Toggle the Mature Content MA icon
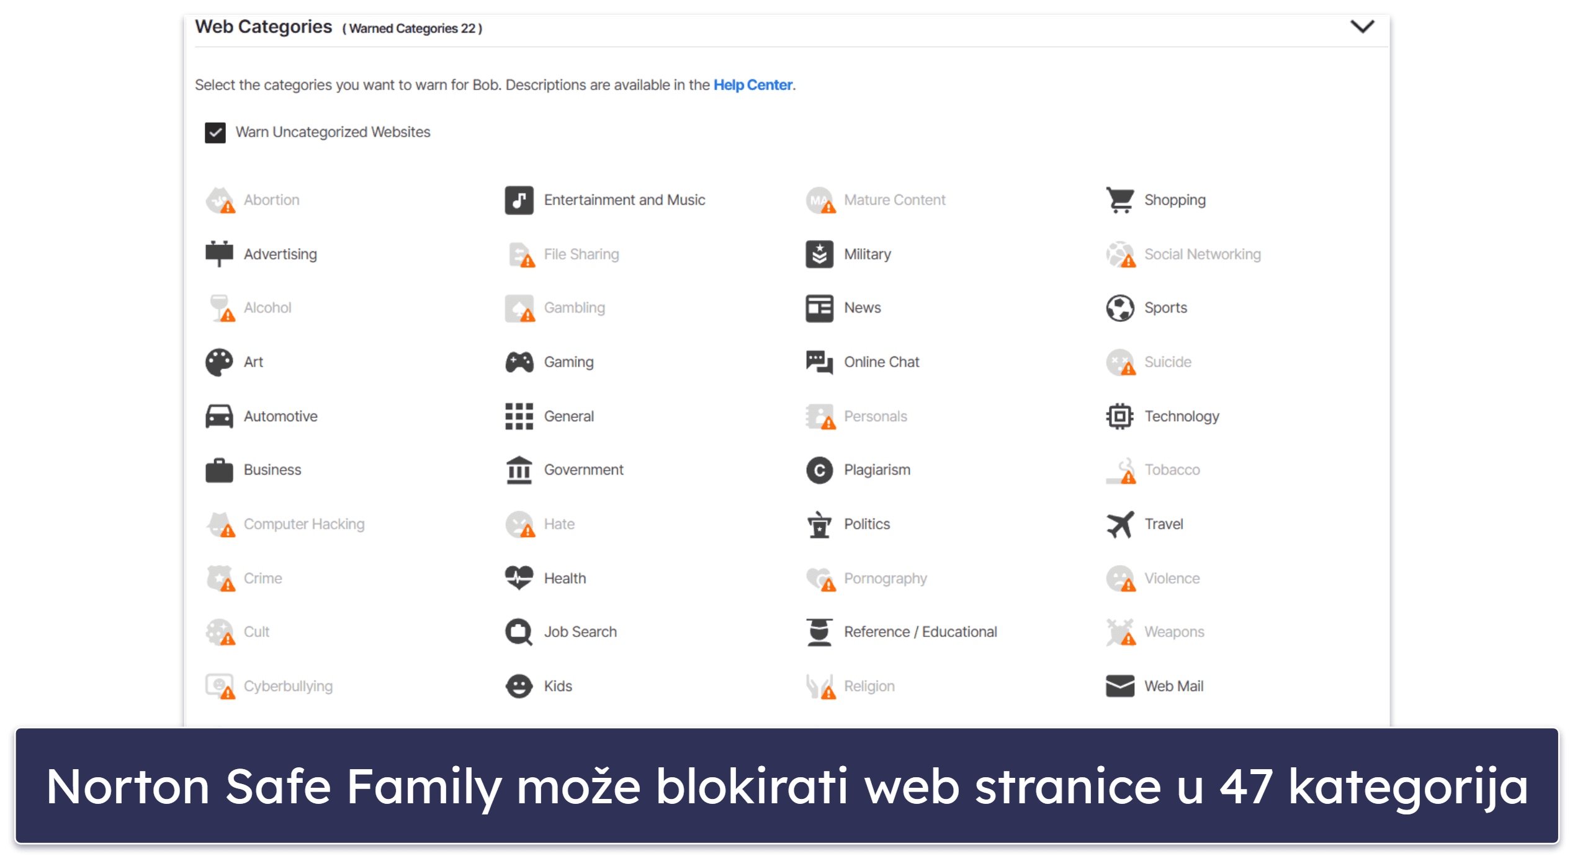This screenshot has width=1570, height=856. tap(820, 200)
